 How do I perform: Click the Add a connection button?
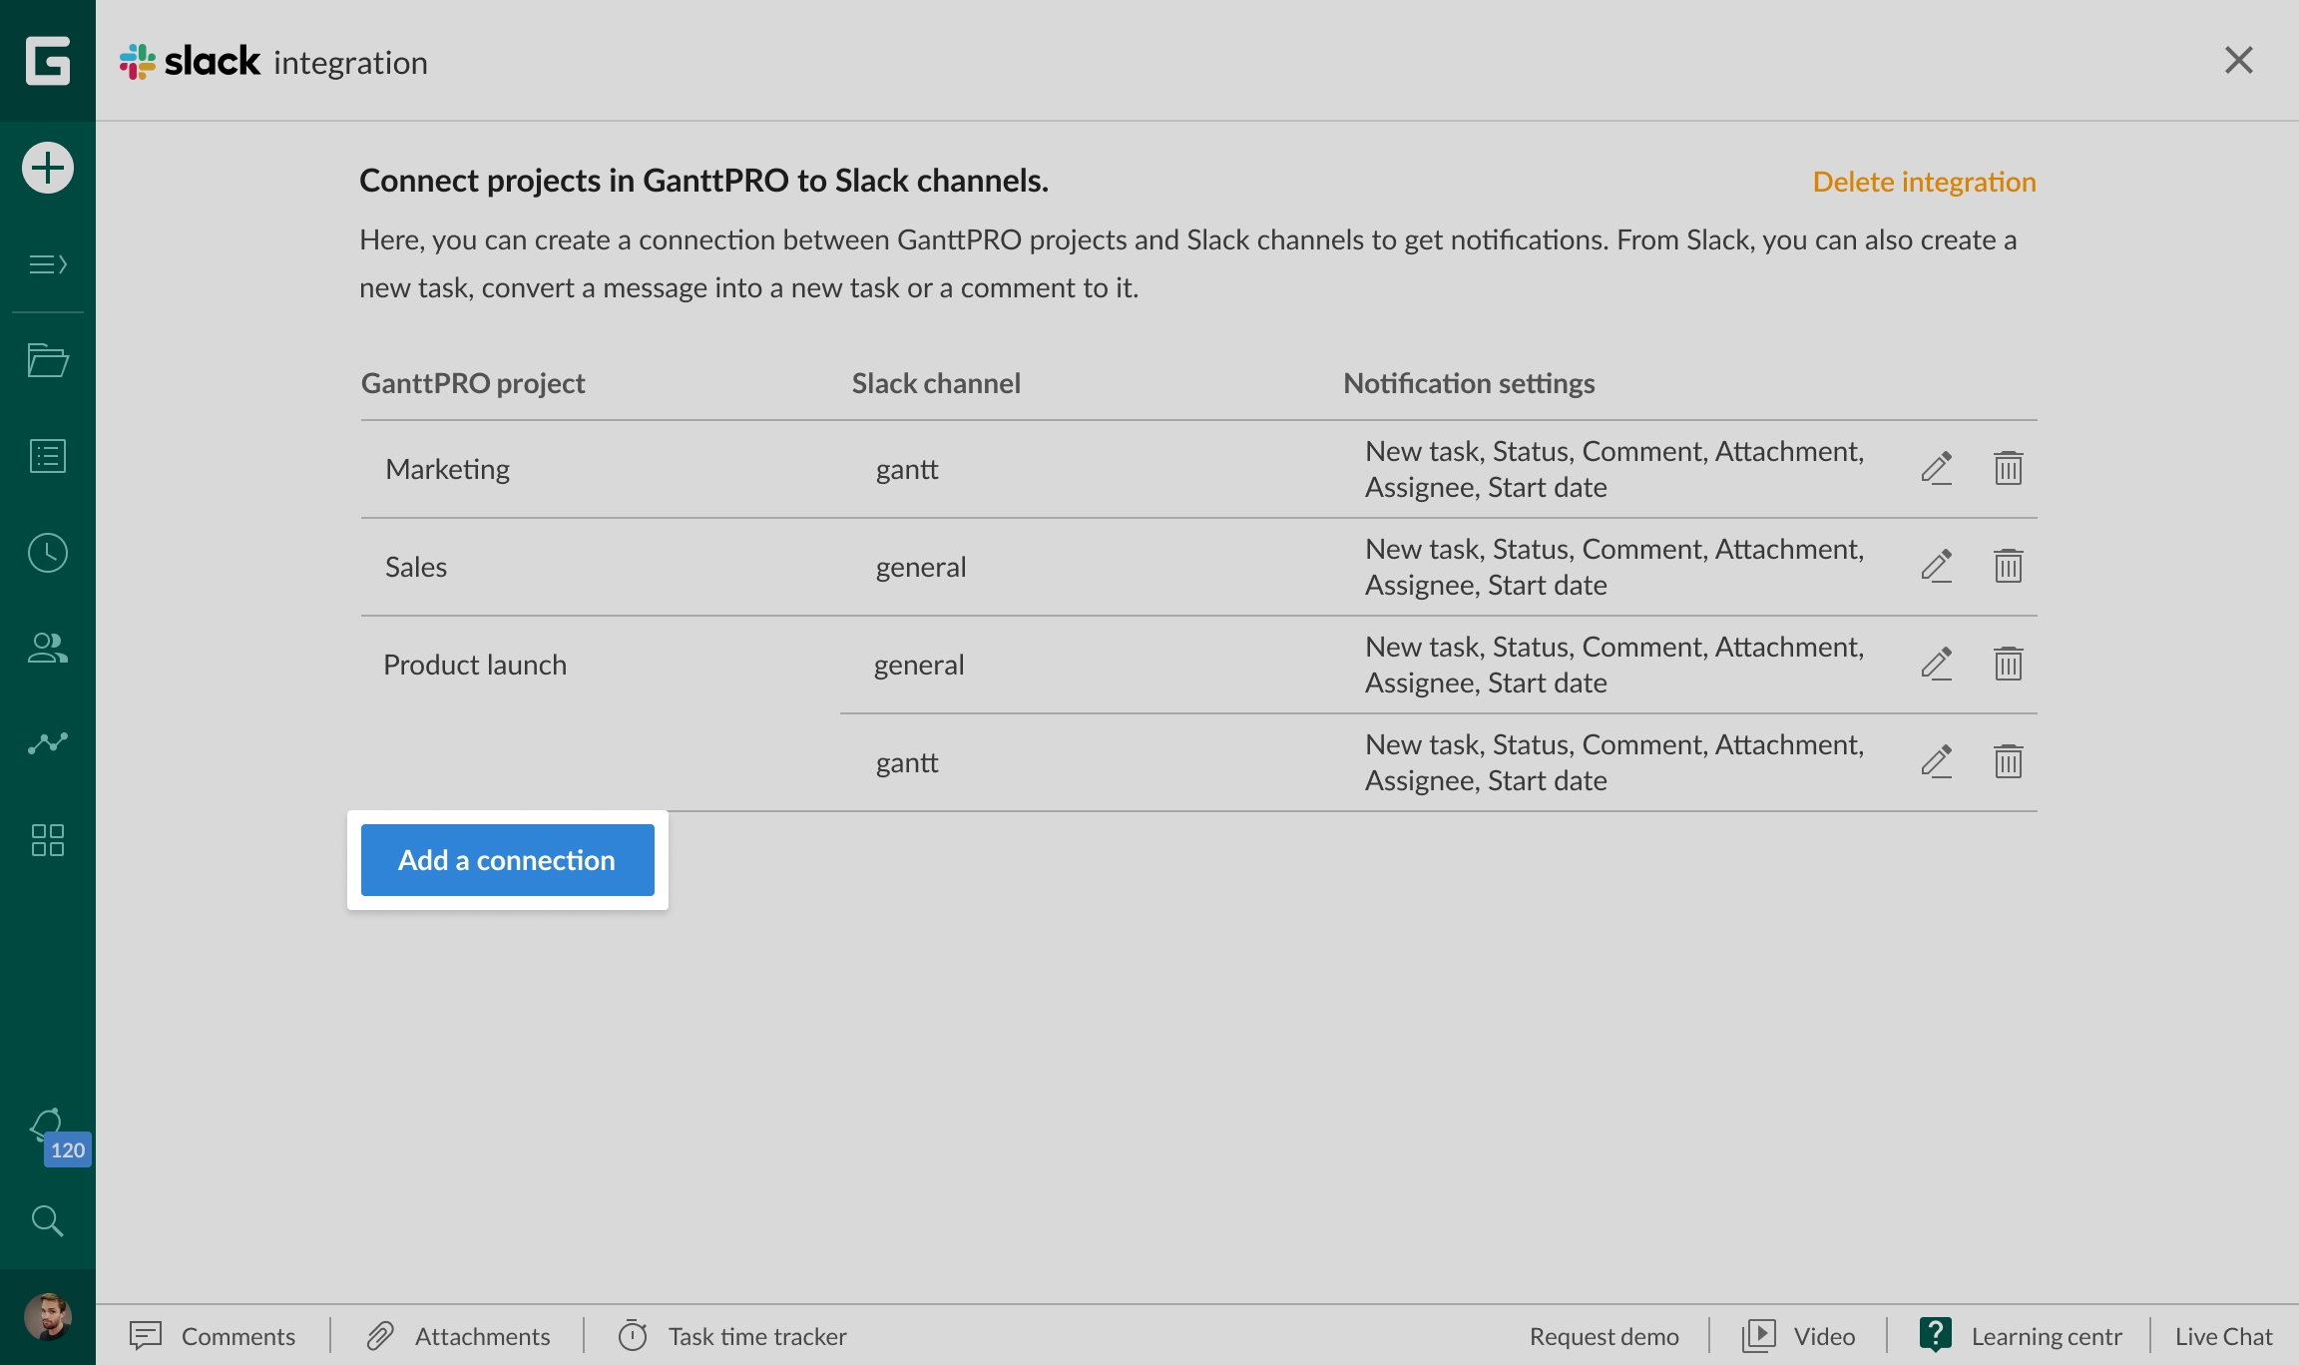click(x=507, y=860)
